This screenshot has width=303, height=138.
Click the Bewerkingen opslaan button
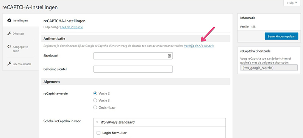(x=281, y=36)
